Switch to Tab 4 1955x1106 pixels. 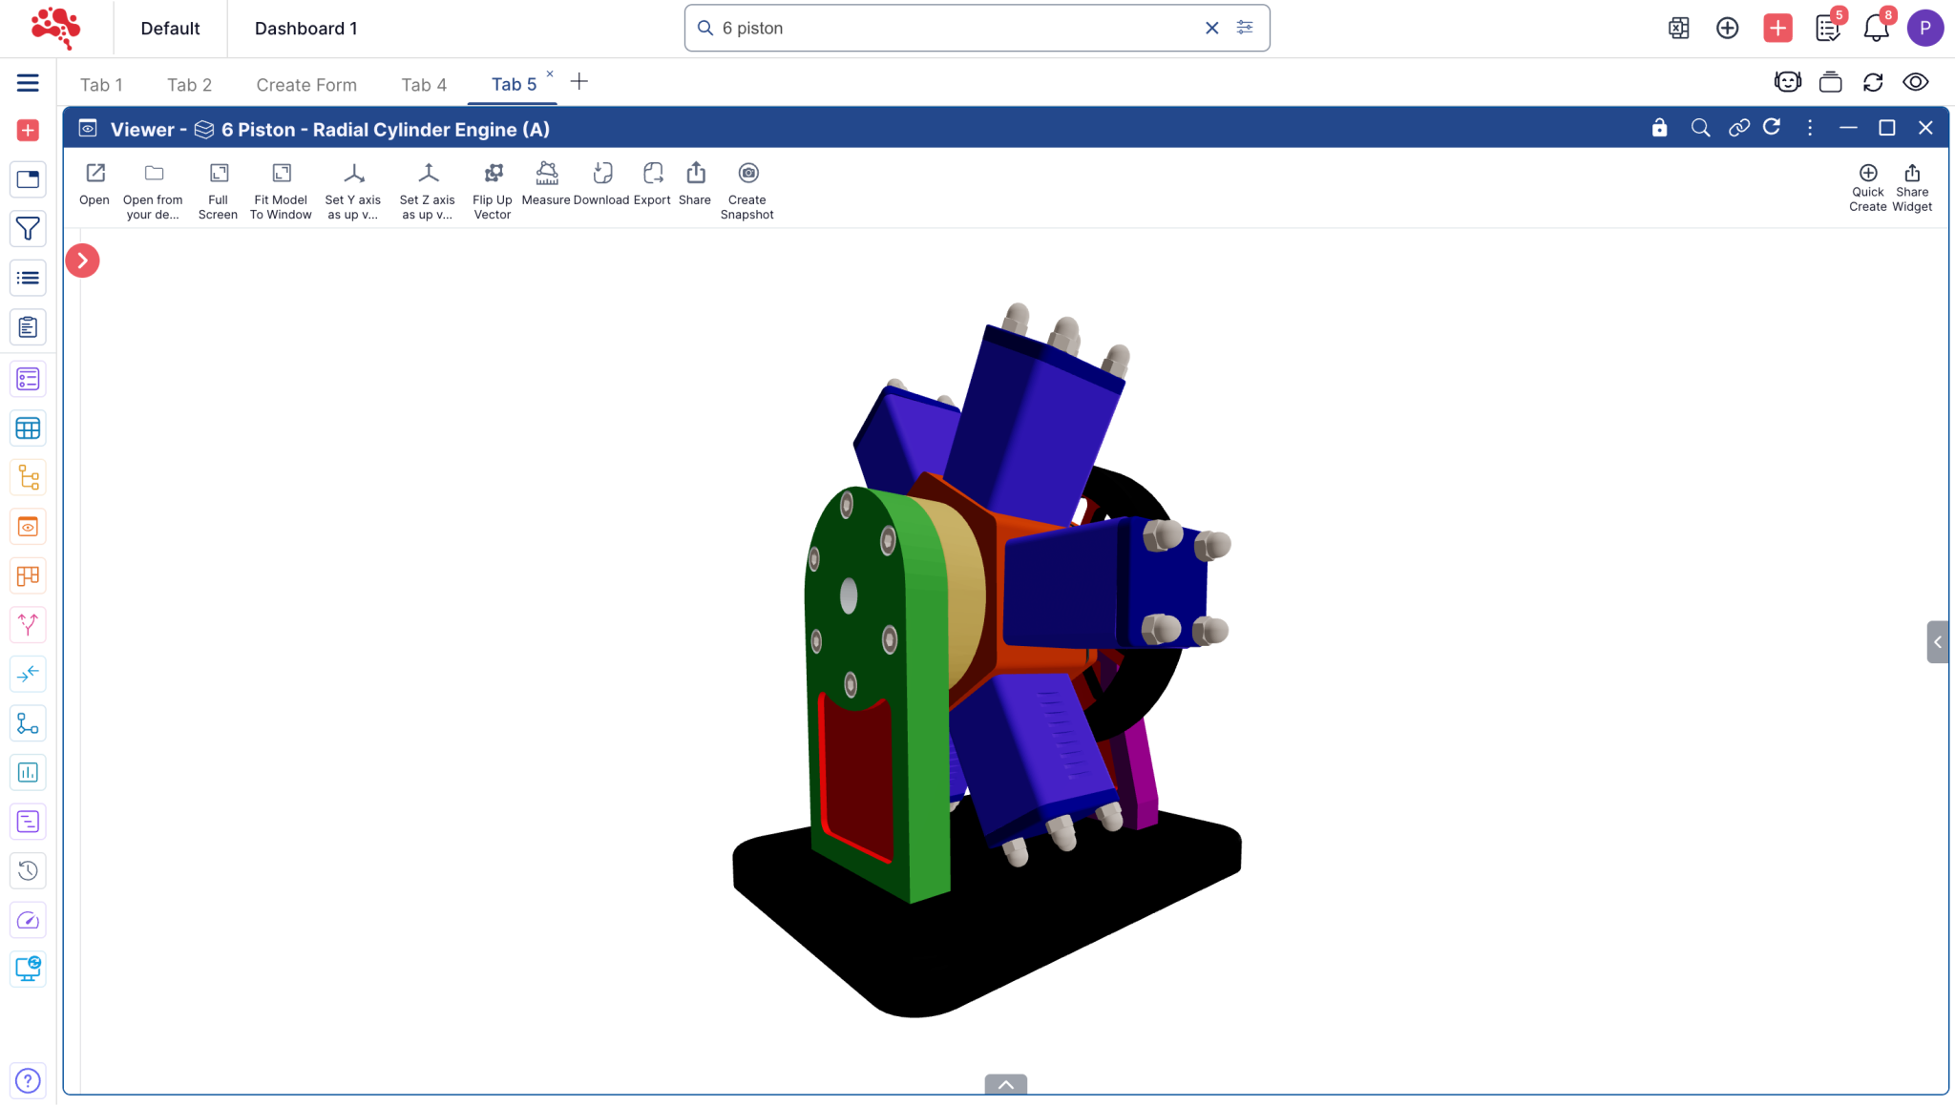coord(424,85)
